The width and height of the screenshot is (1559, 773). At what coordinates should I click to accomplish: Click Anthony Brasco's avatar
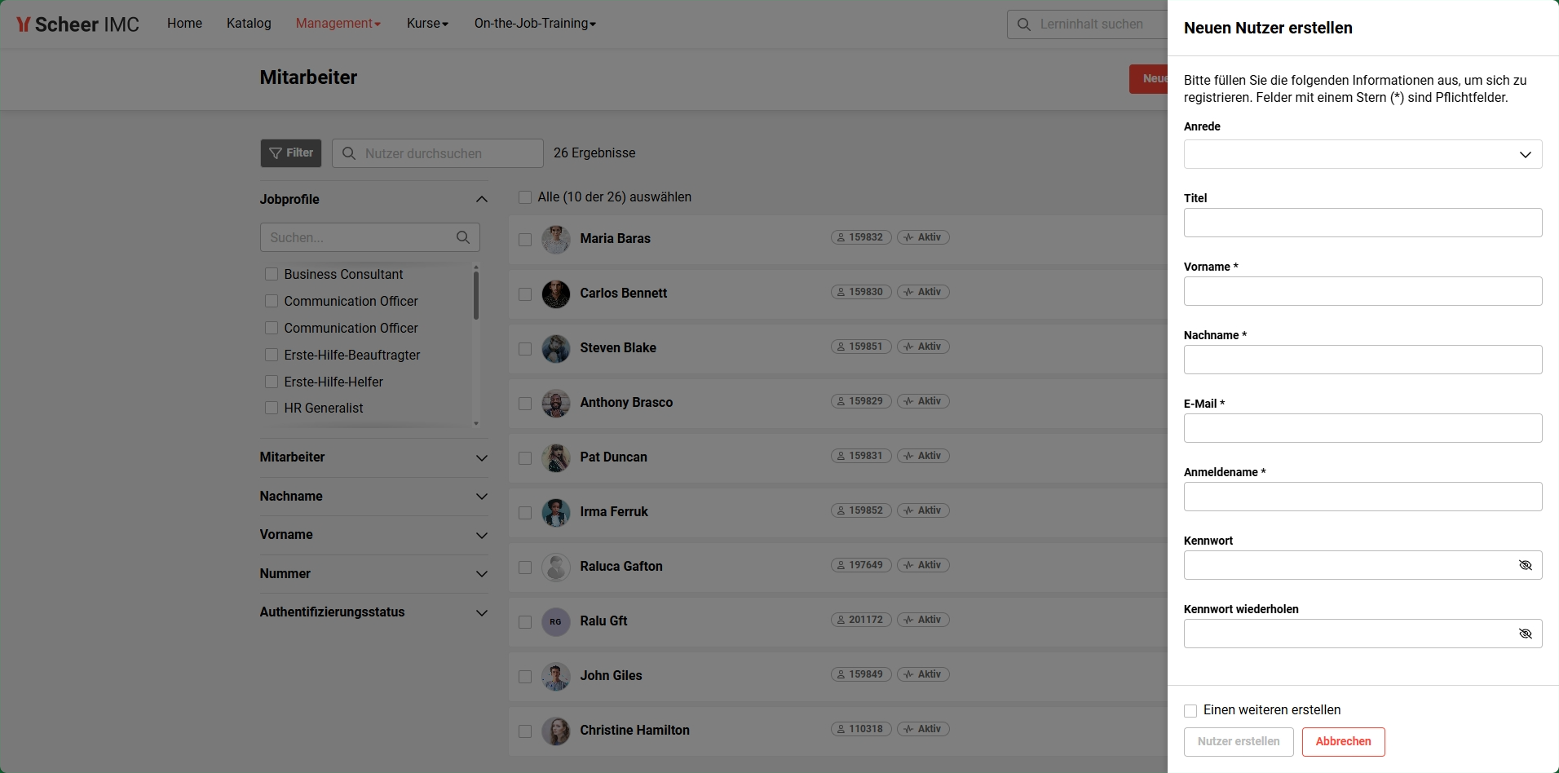(x=556, y=404)
